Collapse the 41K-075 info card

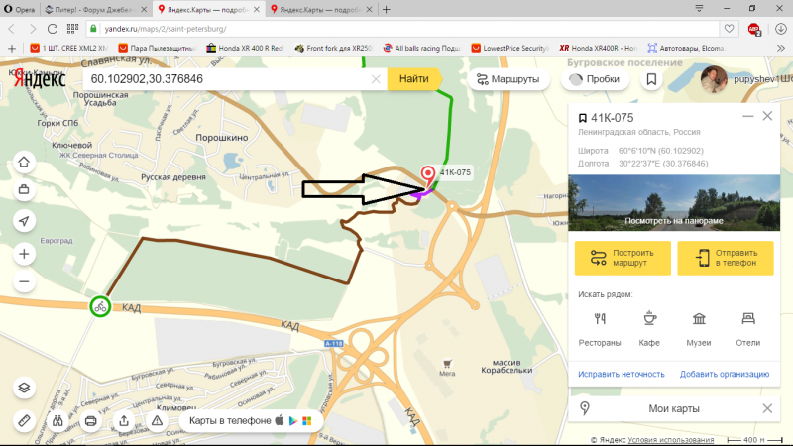click(x=748, y=116)
